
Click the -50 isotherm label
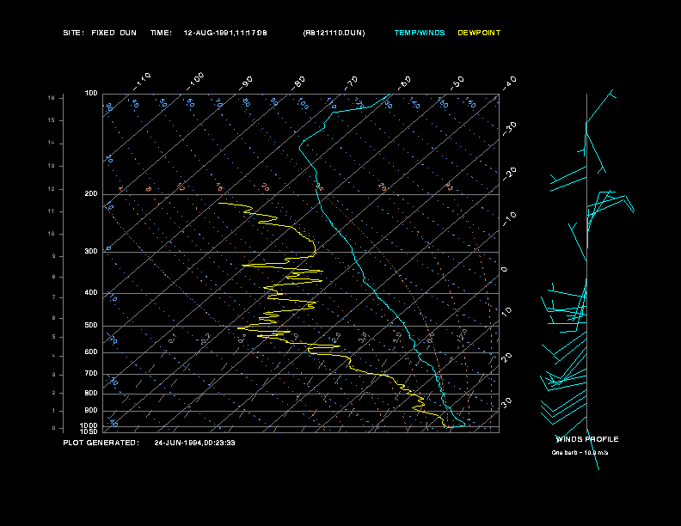[x=457, y=83]
